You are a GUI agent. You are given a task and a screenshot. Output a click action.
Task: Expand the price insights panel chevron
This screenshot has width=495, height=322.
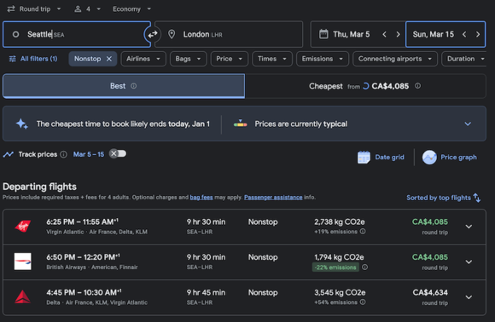468,124
